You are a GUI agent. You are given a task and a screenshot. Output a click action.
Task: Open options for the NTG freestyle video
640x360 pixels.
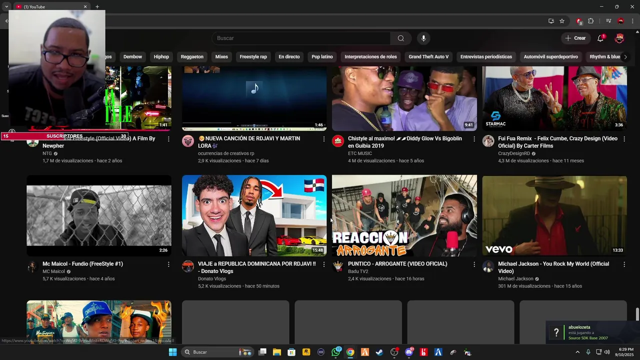click(168, 139)
